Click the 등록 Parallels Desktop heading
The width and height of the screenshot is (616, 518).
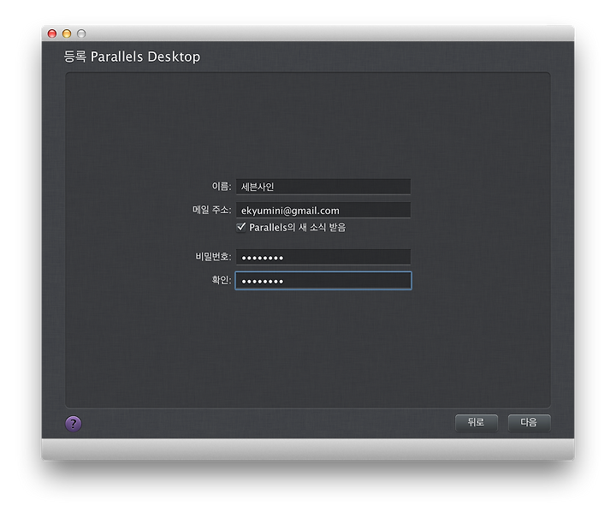132,57
